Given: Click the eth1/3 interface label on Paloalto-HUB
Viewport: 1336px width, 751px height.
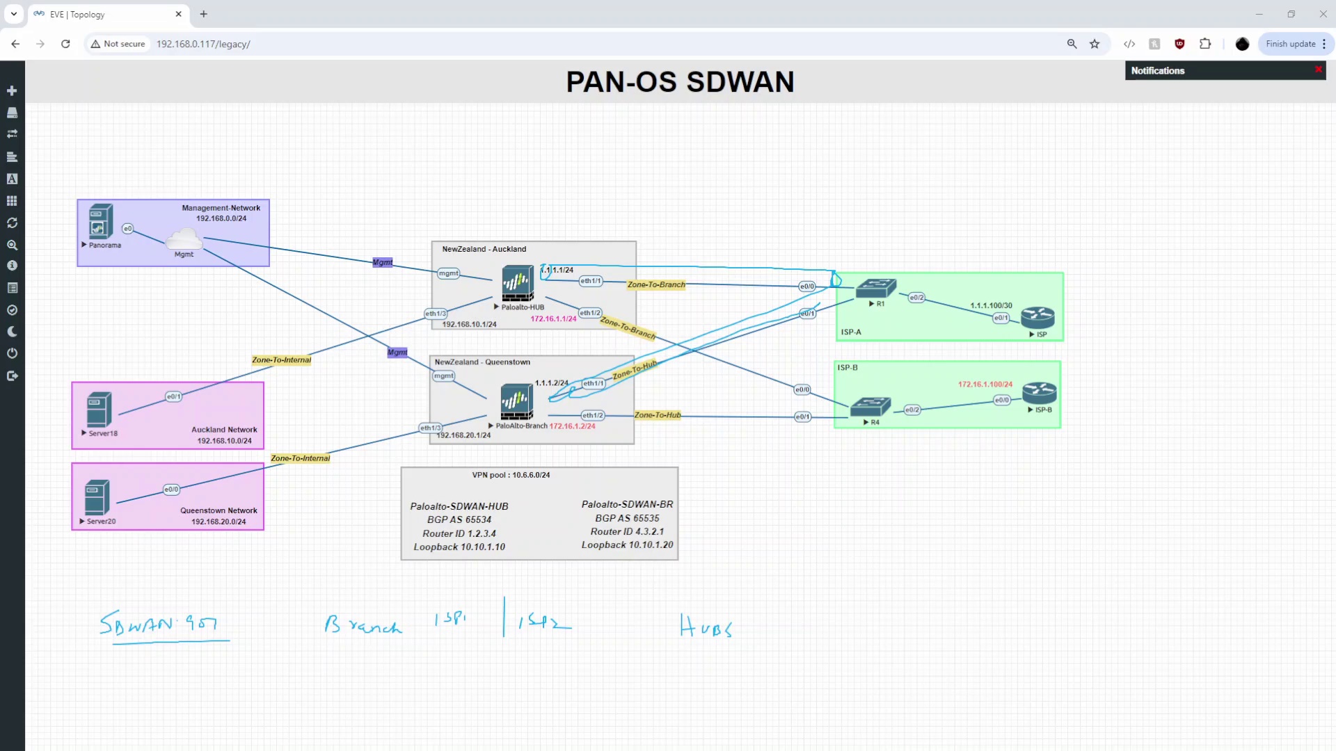Looking at the screenshot, I should tap(436, 314).
